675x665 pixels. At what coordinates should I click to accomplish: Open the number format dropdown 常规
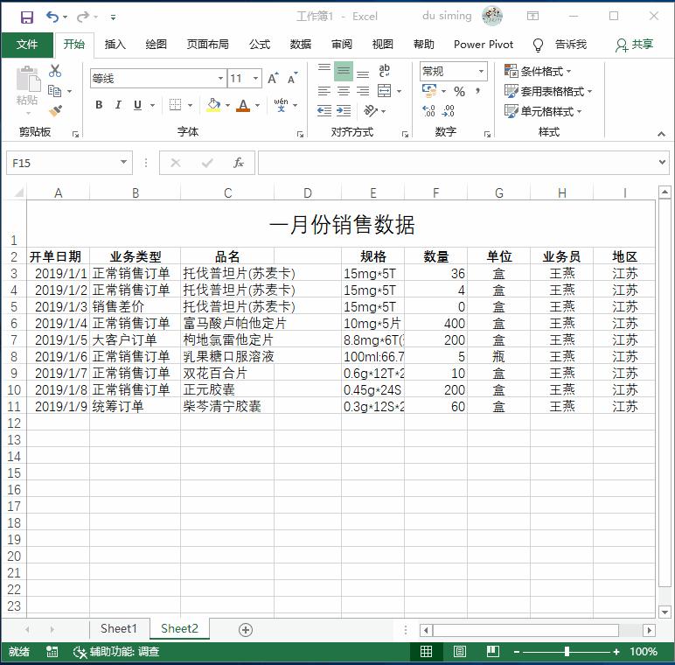[x=481, y=71]
